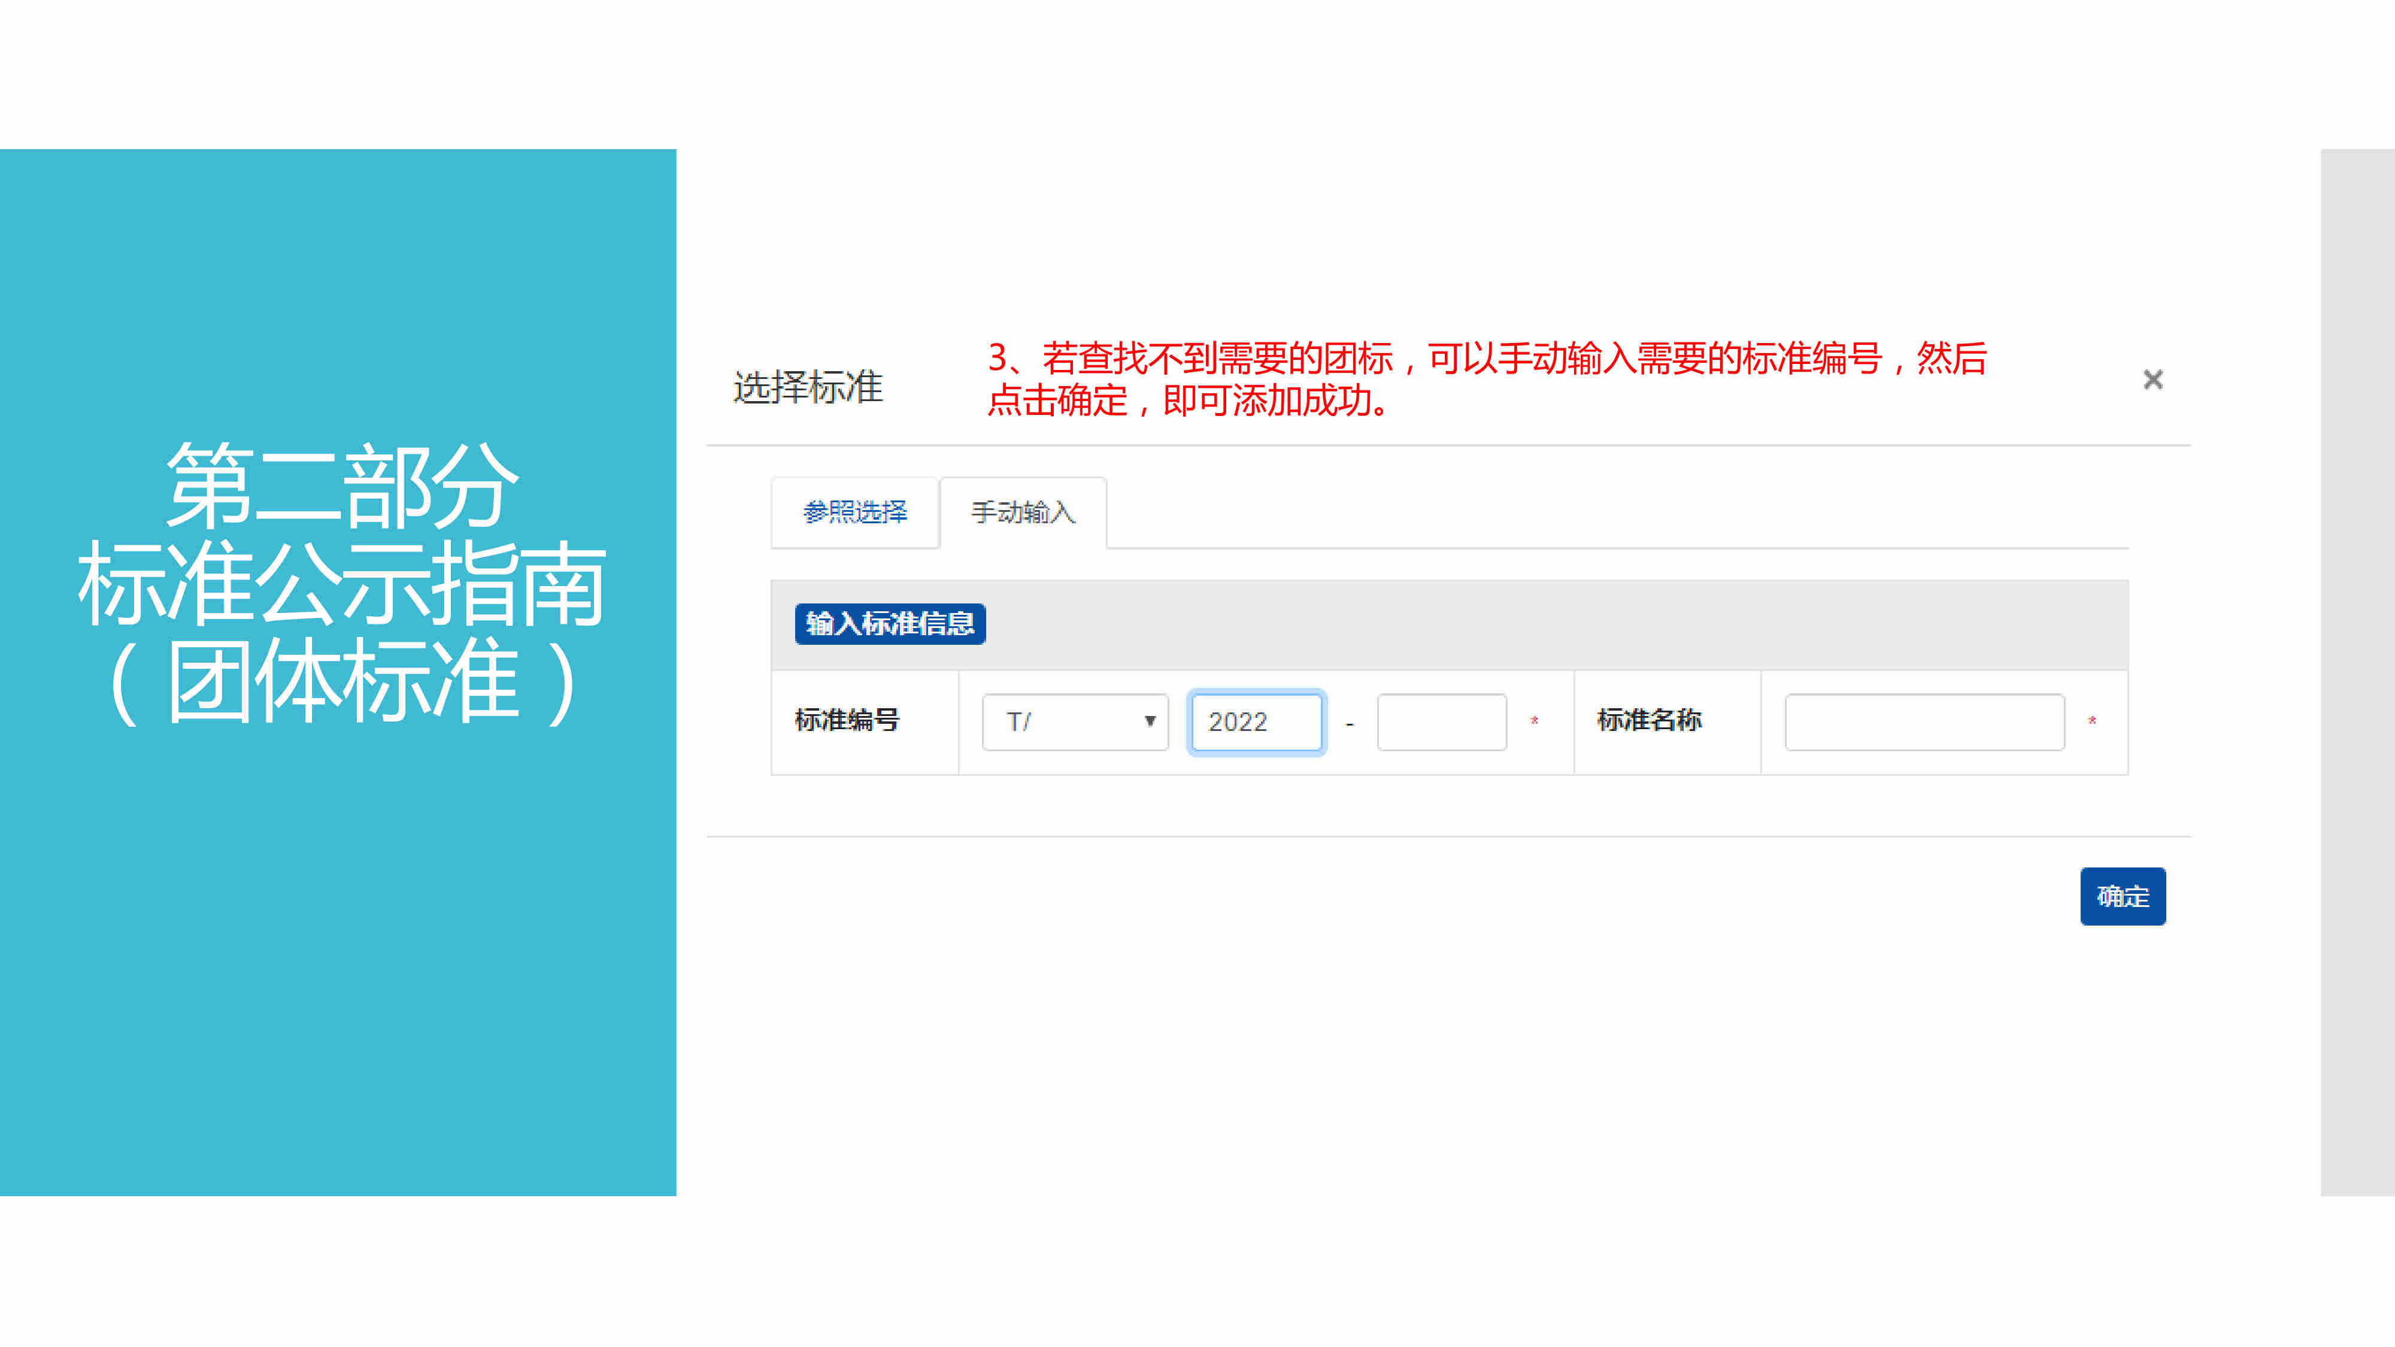Image resolution: width=2395 pixels, height=1347 pixels.
Task: Click the year field showing 2022
Action: coord(1256,721)
